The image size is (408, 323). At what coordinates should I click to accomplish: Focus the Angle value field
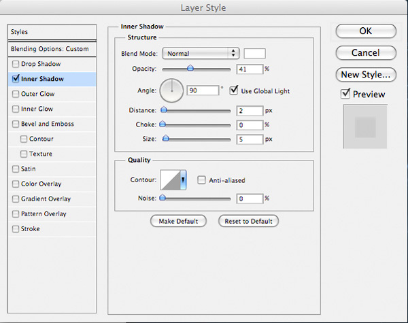click(x=203, y=90)
